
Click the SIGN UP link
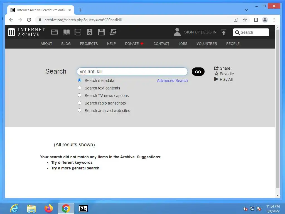(192, 32)
